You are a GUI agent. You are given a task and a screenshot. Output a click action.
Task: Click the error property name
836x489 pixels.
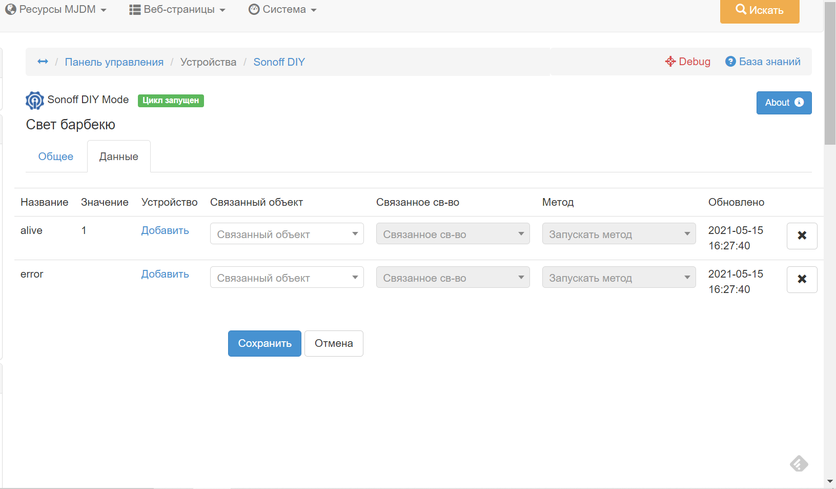click(32, 274)
